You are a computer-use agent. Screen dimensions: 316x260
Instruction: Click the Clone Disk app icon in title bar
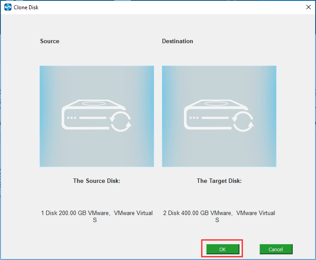click(x=8, y=7)
